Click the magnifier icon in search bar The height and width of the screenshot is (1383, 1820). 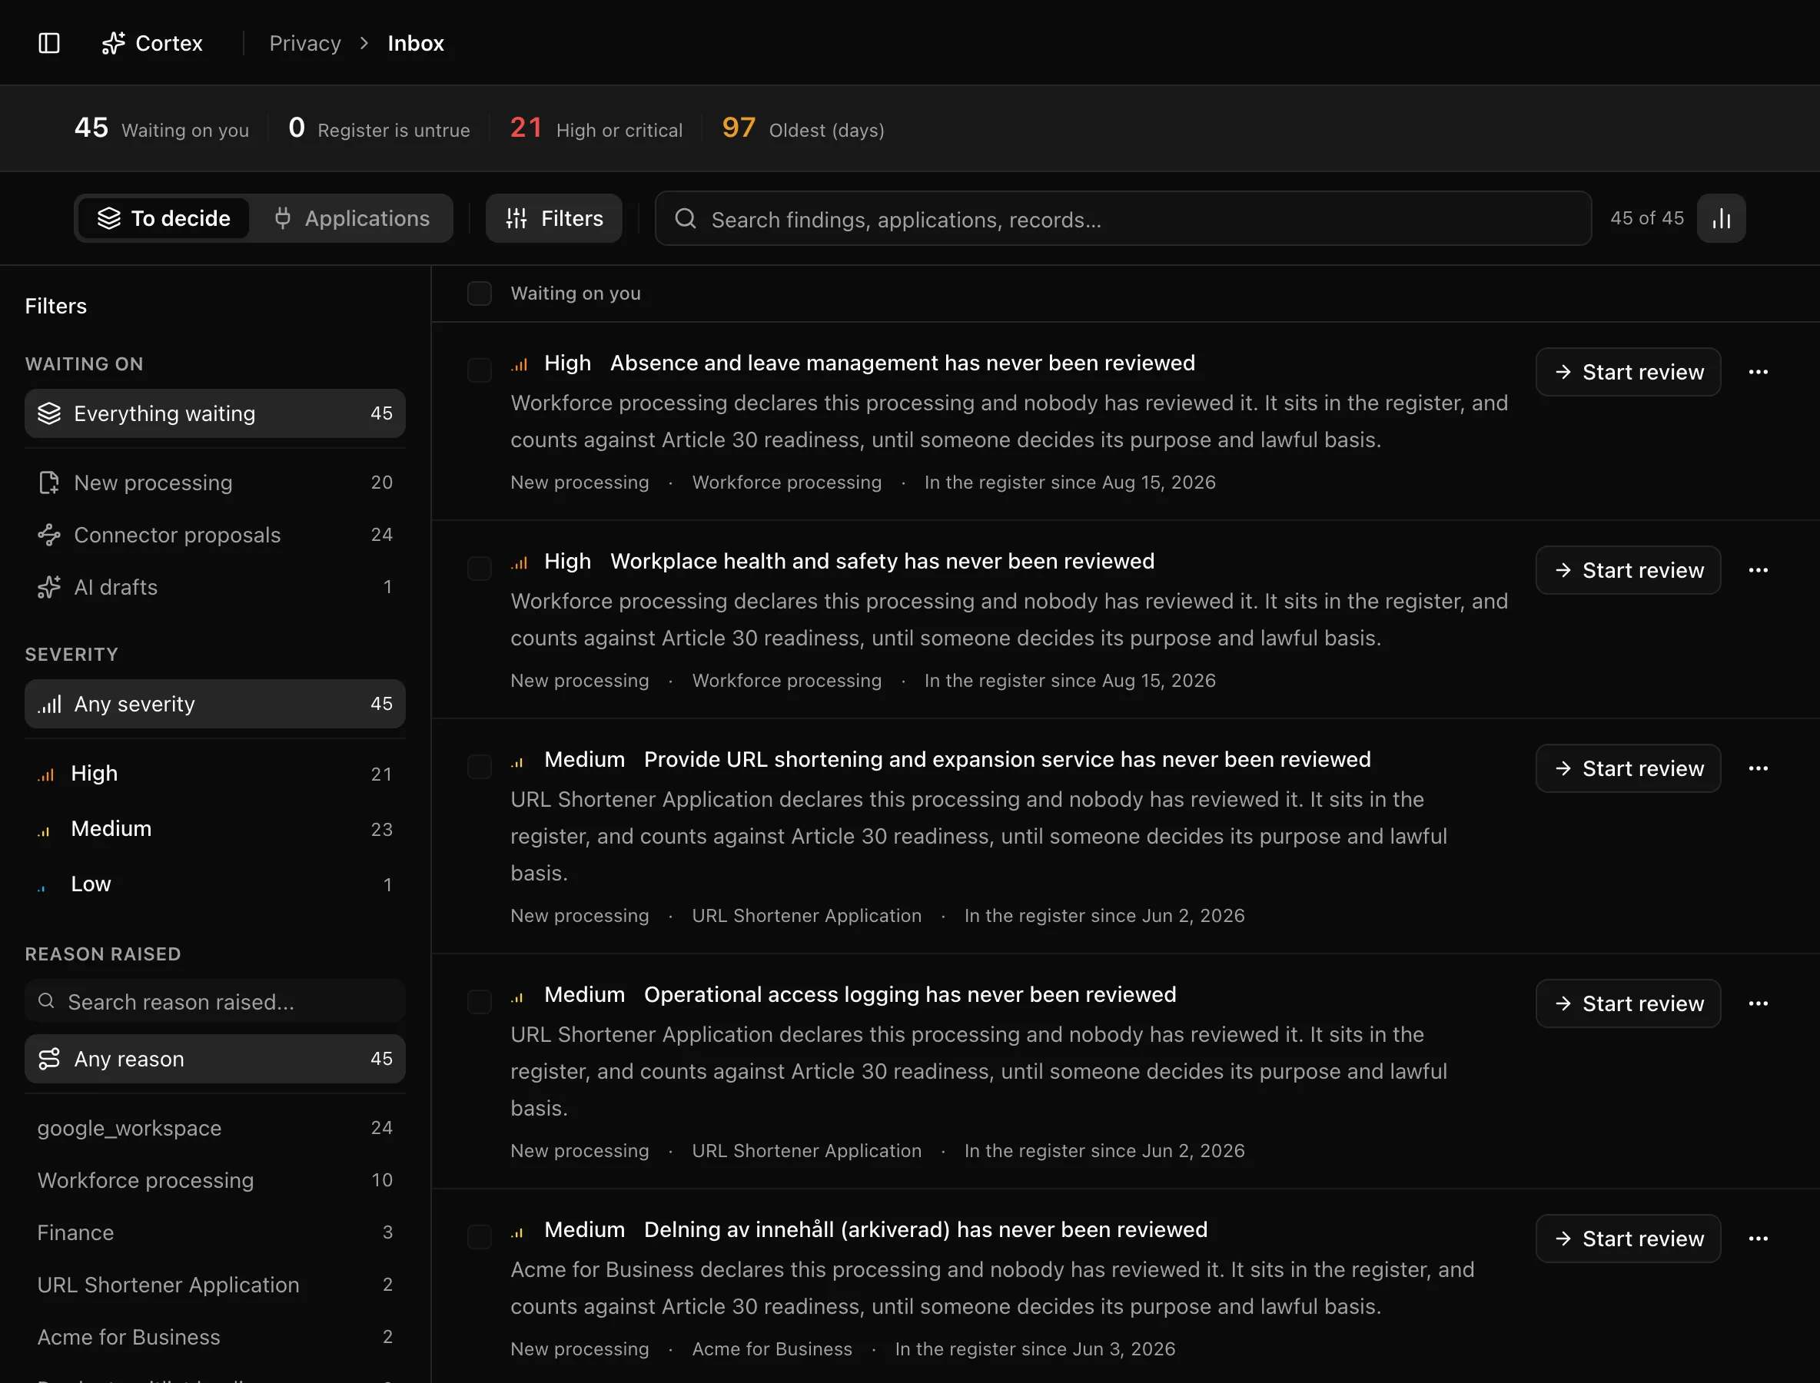click(685, 218)
